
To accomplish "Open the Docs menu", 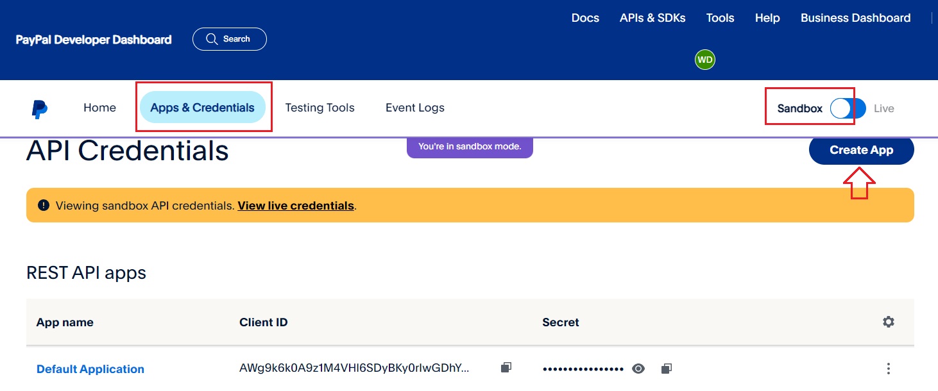I will coord(585,18).
